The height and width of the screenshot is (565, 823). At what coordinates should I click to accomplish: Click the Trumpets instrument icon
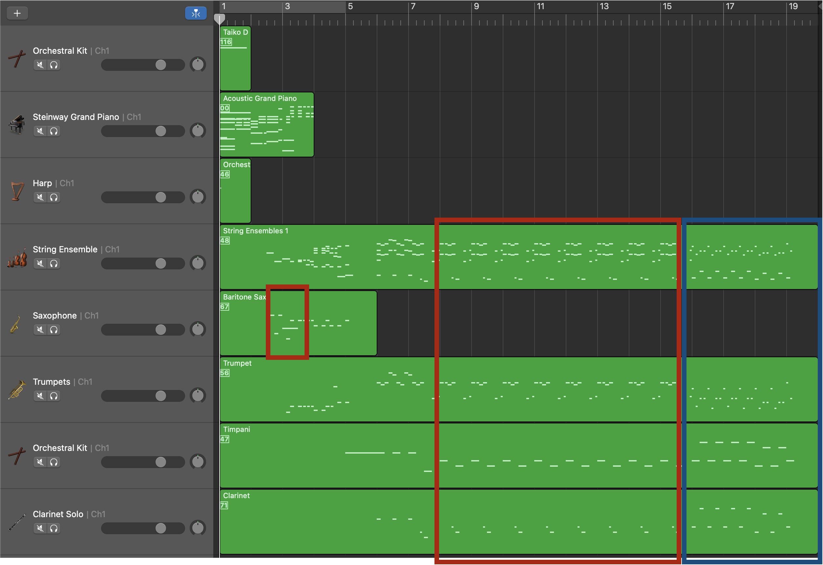[x=17, y=389]
